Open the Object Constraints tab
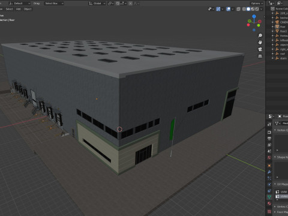This screenshot has width=288, height=216. click(269, 191)
